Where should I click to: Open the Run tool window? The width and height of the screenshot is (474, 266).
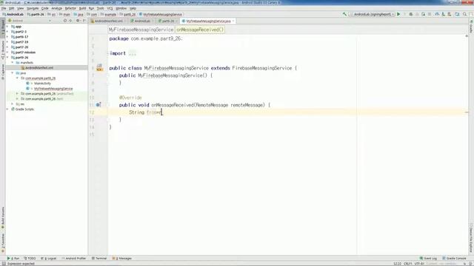13,259
